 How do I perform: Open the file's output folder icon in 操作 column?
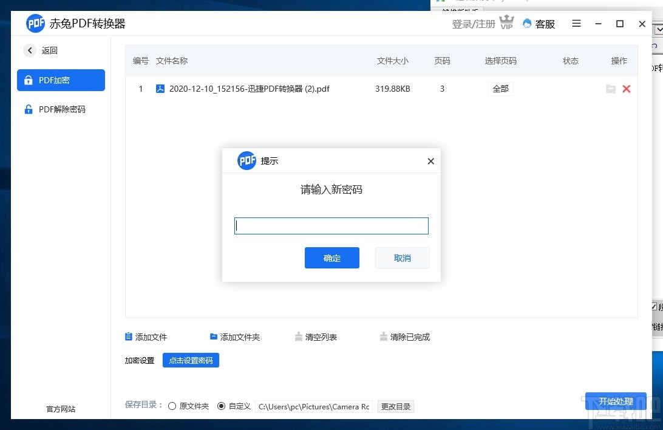click(x=611, y=89)
